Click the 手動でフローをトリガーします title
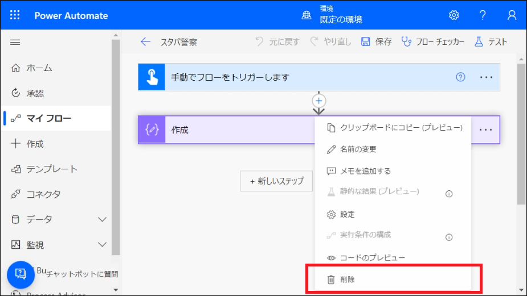 pyautogui.click(x=230, y=77)
